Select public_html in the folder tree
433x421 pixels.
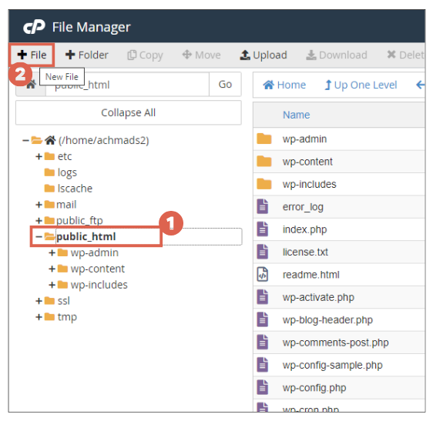coord(86,237)
